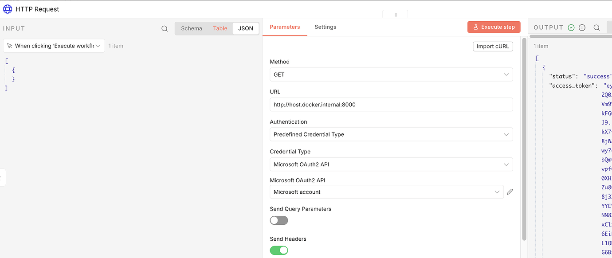Screen dimensions: 612x258
Task: Click the green success checkmark icon
Action: coord(571,27)
